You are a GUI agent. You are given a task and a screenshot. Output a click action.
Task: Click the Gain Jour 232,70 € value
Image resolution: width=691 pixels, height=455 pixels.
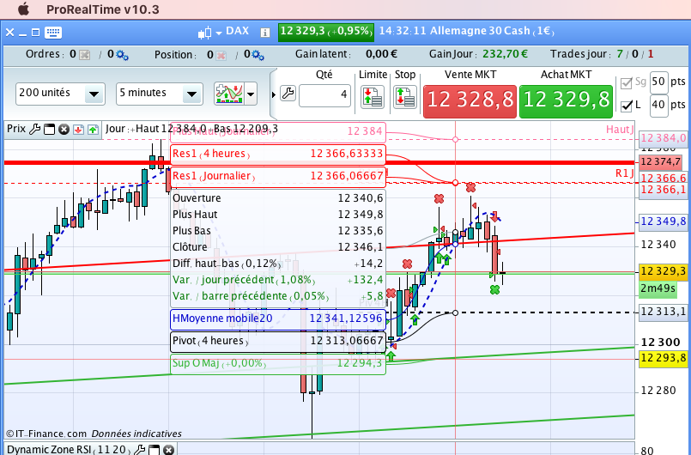click(505, 54)
